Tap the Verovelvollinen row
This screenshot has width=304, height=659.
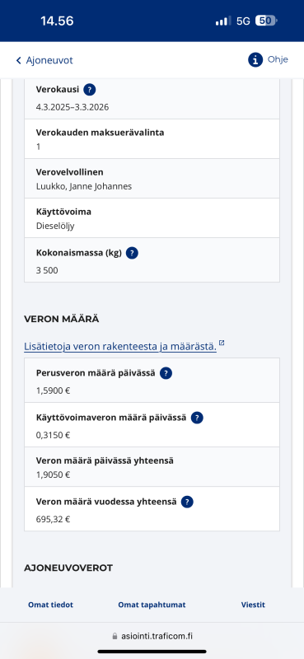point(152,178)
